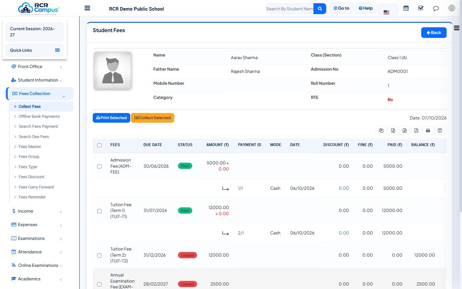462x289 pixels.
Task: Export fees table as PDF
Action: coord(416,130)
